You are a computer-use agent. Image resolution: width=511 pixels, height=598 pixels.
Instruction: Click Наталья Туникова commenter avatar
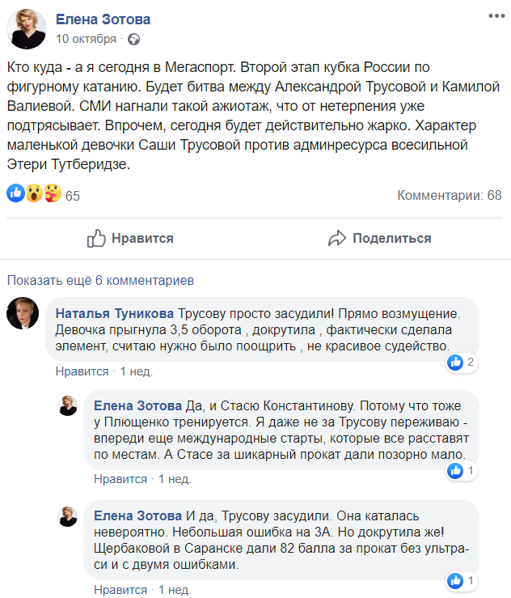click(x=23, y=313)
